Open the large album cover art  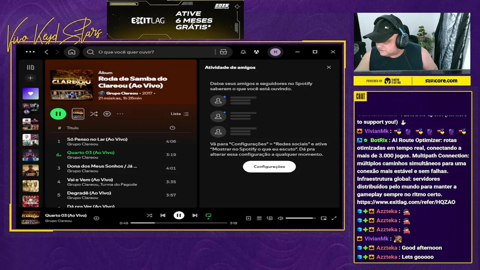tap(72, 85)
